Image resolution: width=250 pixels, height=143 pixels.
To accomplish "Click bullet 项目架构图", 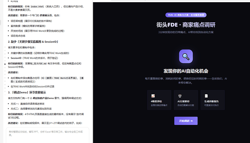I will tap(31, 21).
